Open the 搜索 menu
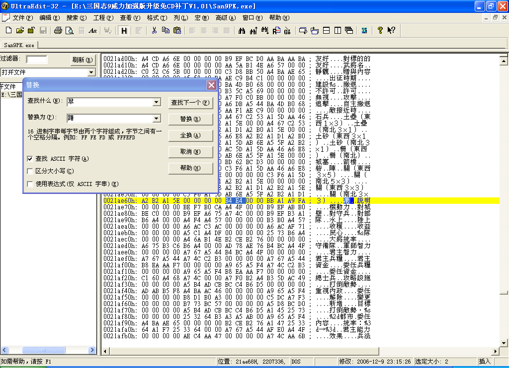 click(76, 17)
